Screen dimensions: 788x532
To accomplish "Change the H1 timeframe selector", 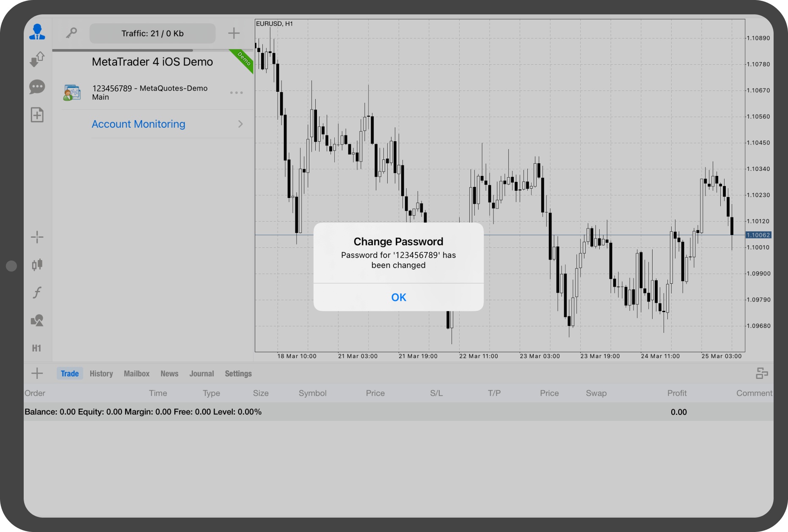I will 37,348.
